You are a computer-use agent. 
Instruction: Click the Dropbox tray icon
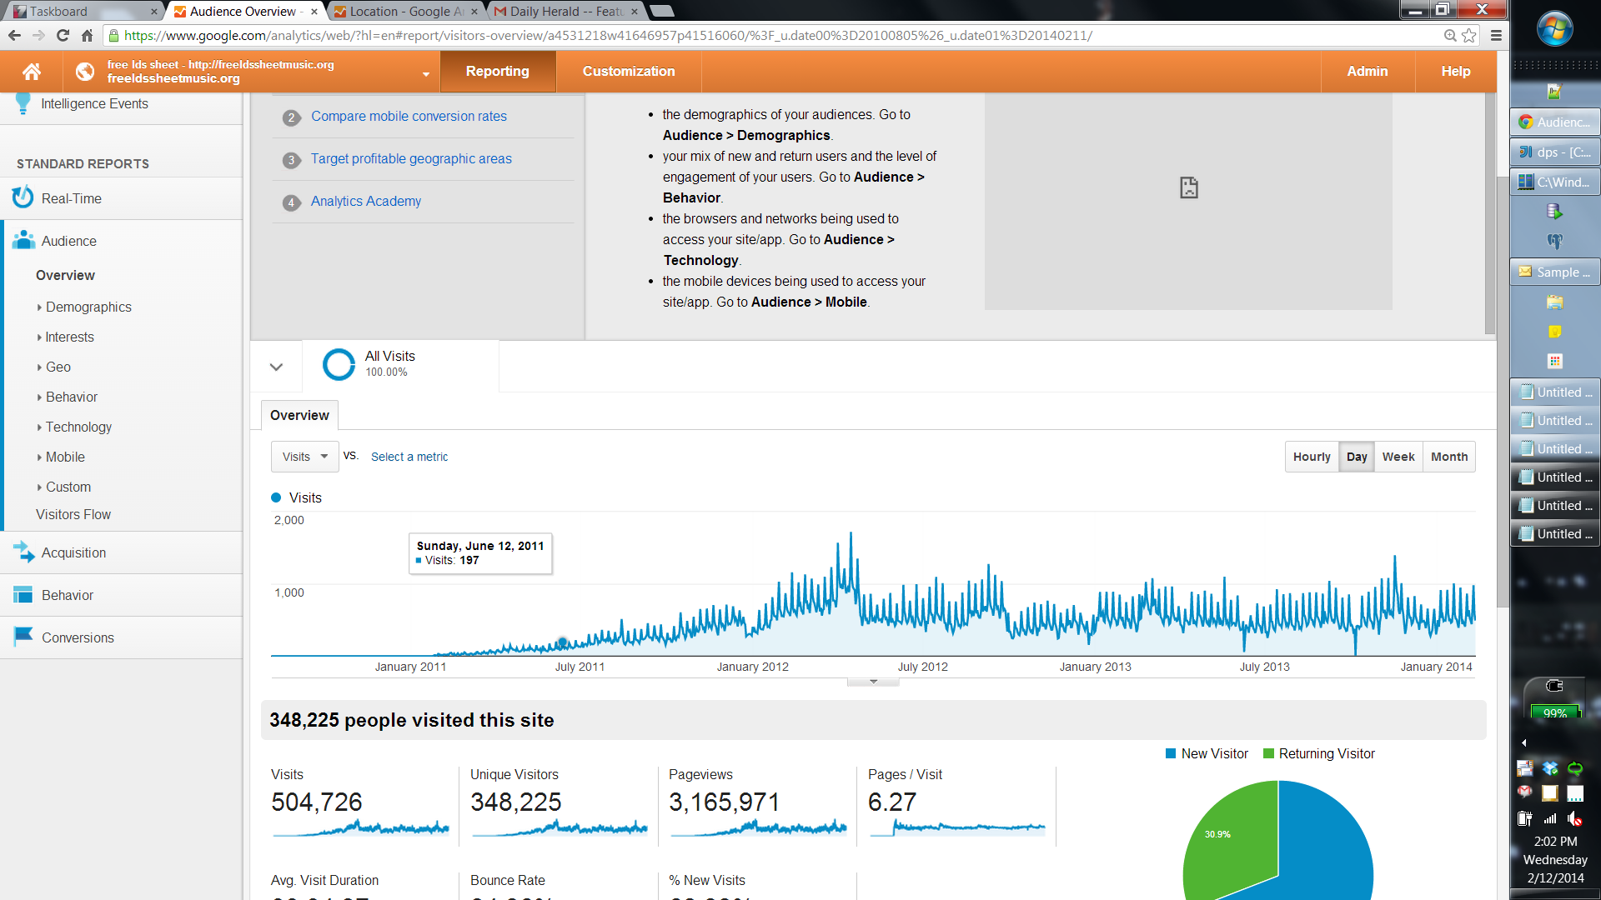(1550, 768)
